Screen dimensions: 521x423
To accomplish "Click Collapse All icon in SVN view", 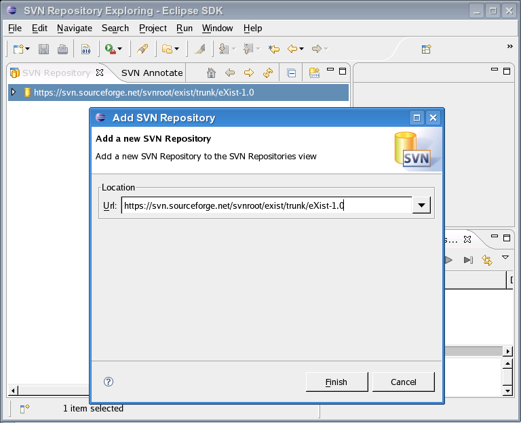I will 292,73.
